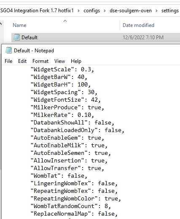Click the "WidgetBarW": 40 line

59,77
